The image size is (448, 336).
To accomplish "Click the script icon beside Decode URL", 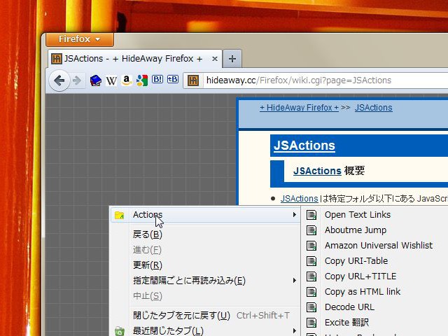I will point(311,307).
